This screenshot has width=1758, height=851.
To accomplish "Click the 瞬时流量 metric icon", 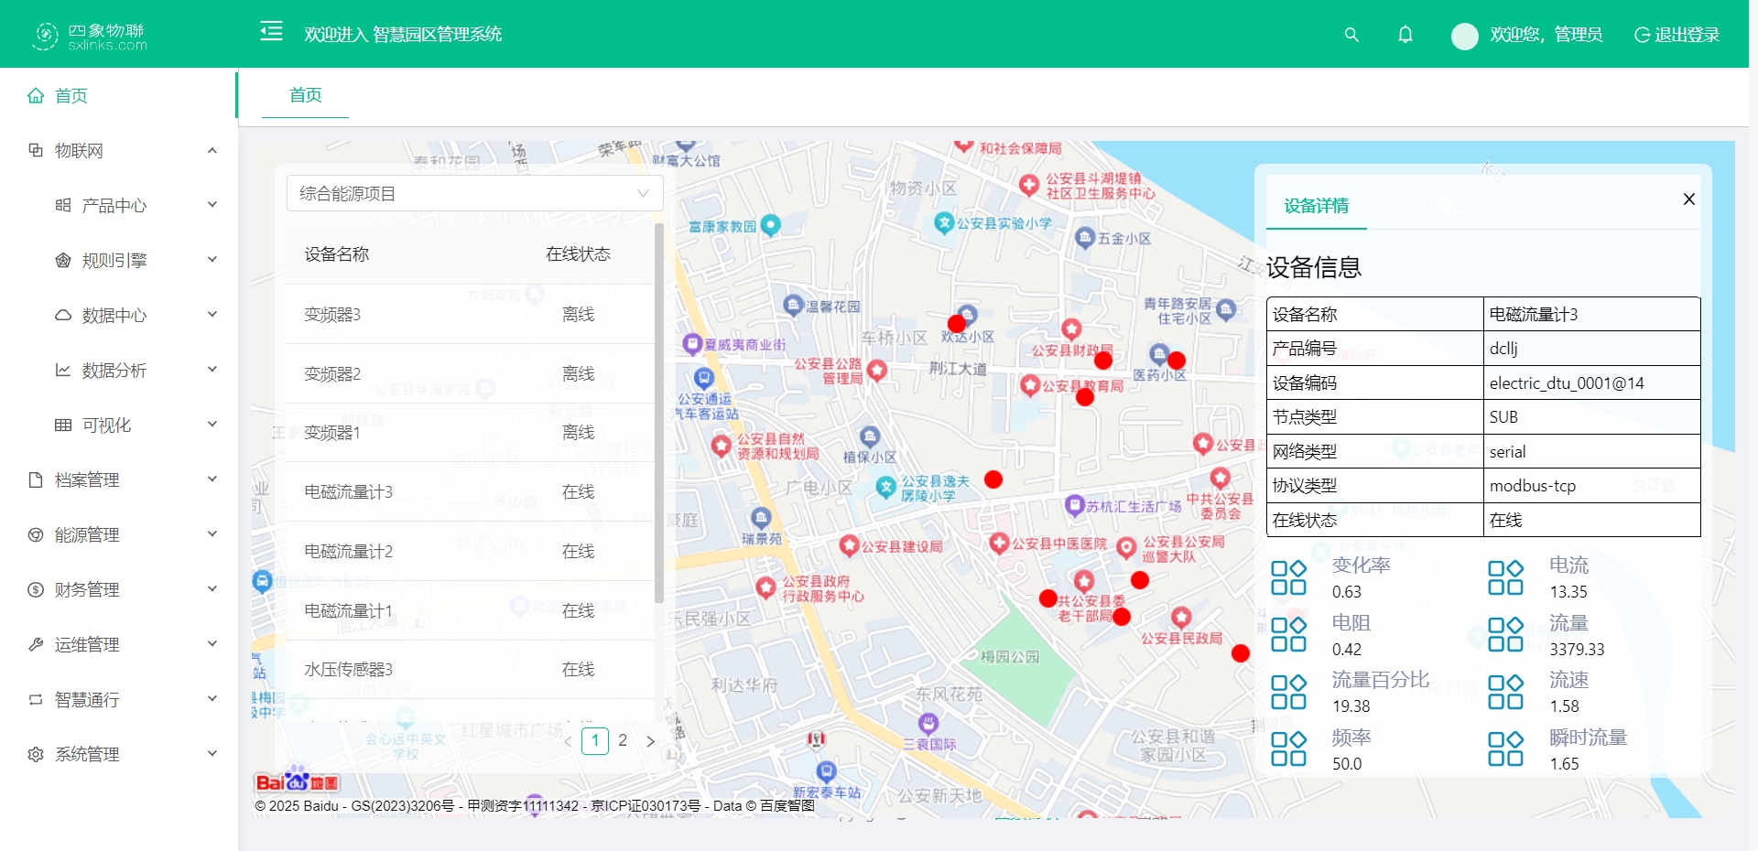I will (x=1505, y=749).
